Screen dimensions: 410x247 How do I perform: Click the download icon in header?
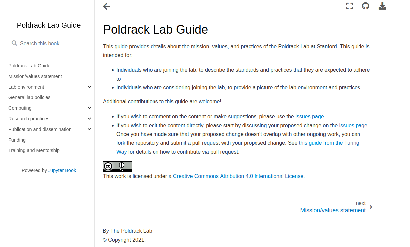382,6
